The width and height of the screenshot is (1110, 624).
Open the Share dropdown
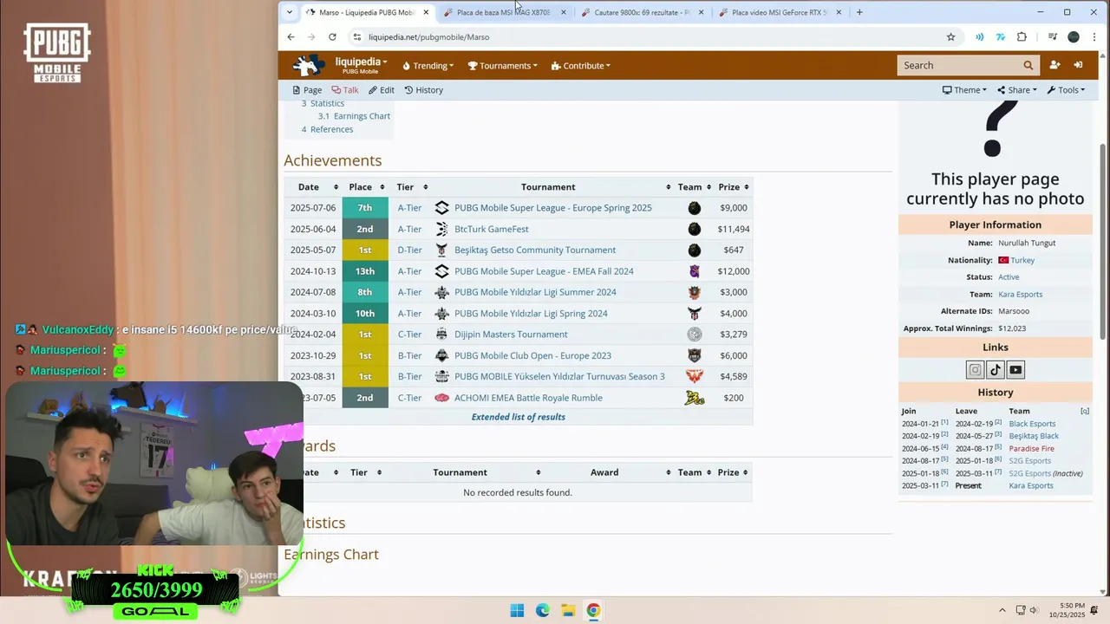pos(1017,90)
